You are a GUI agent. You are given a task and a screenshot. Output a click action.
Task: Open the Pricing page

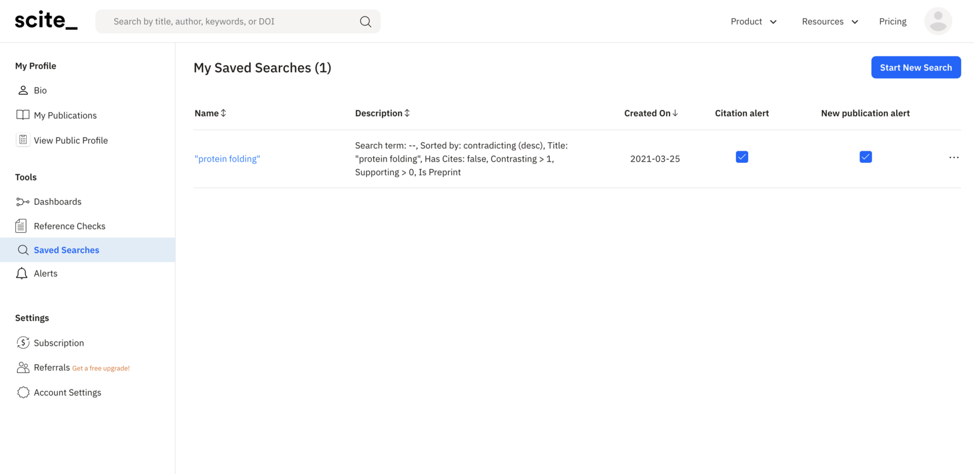point(892,21)
